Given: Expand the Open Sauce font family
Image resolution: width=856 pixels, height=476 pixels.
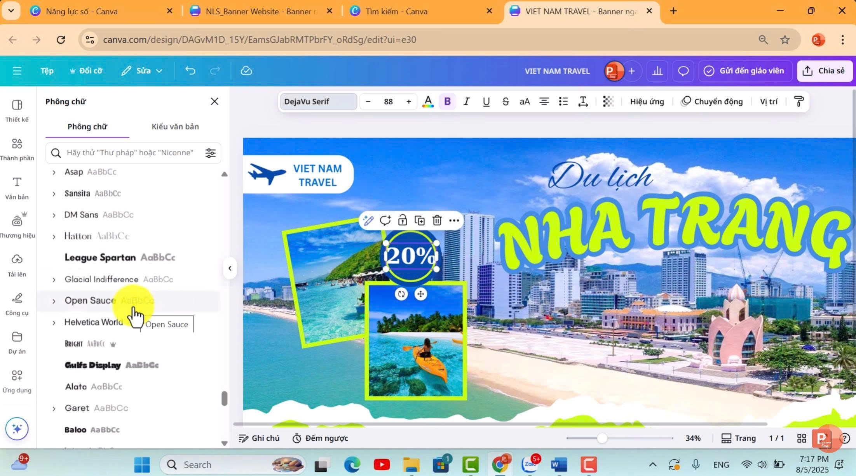Looking at the screenshot, I should pos(54,301).
